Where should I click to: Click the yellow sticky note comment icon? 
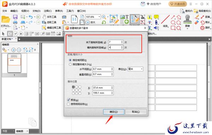pyautogui.click(x=156, y=17)
